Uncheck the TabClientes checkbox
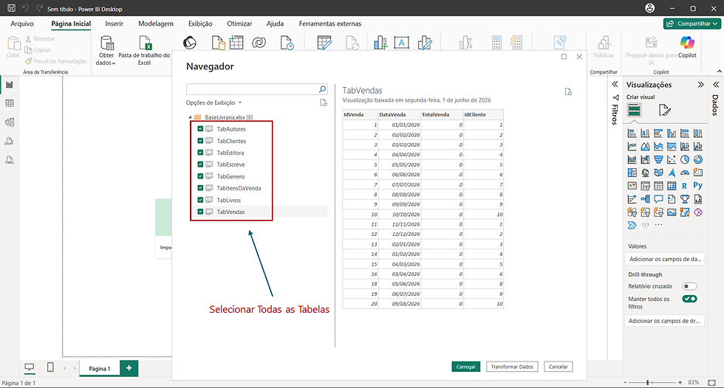The height and width of the screenshot is (388, 724). point(200,141)
